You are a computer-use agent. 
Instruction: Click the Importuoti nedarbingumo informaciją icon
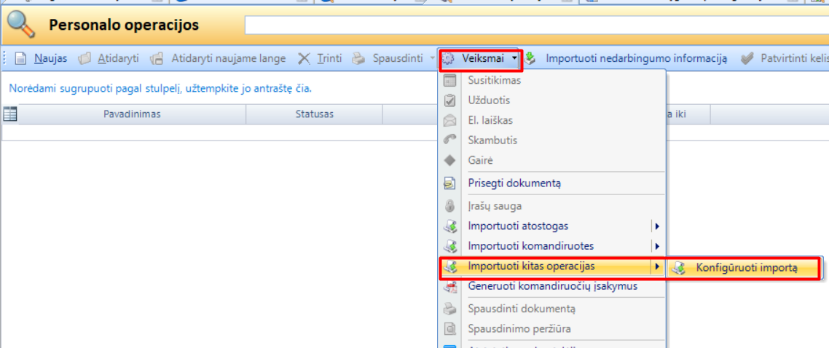[x=531, y=58]
